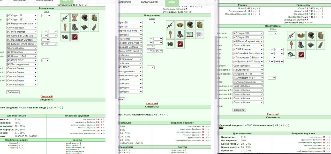Viewport: 331px width, 154px height.
Task: Open the [46]Широкий армейский dropdown
Action: (248, 41)
